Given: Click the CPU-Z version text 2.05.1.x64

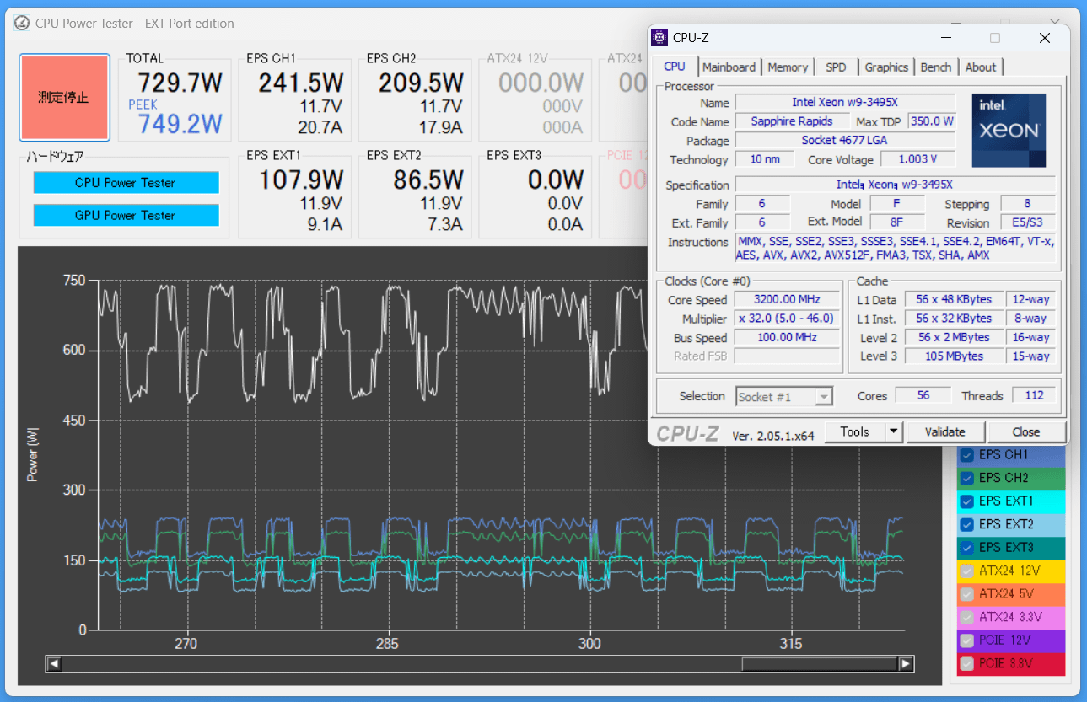Looking at the screenshot, I should coord(773,436).
